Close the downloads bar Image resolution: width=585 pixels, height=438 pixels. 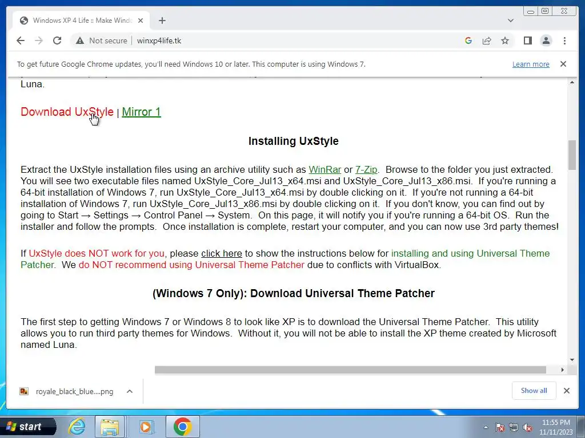(567, 391)
